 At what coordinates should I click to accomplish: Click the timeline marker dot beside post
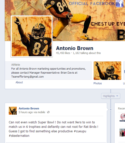[x=111, y=109]
